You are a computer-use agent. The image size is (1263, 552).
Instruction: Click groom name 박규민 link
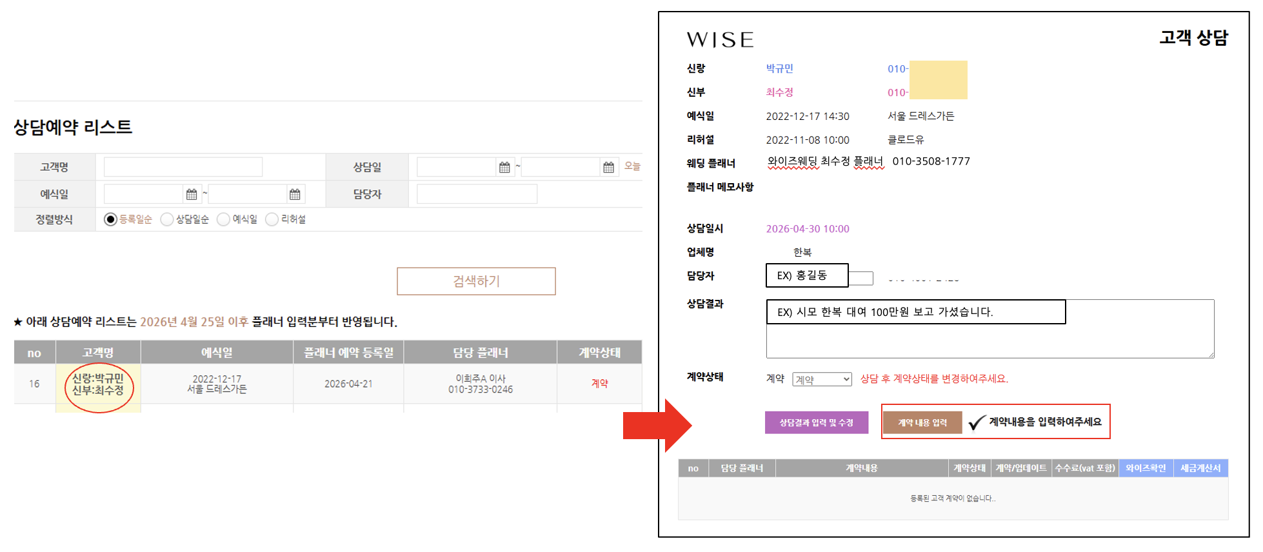(x=779, y=69)
